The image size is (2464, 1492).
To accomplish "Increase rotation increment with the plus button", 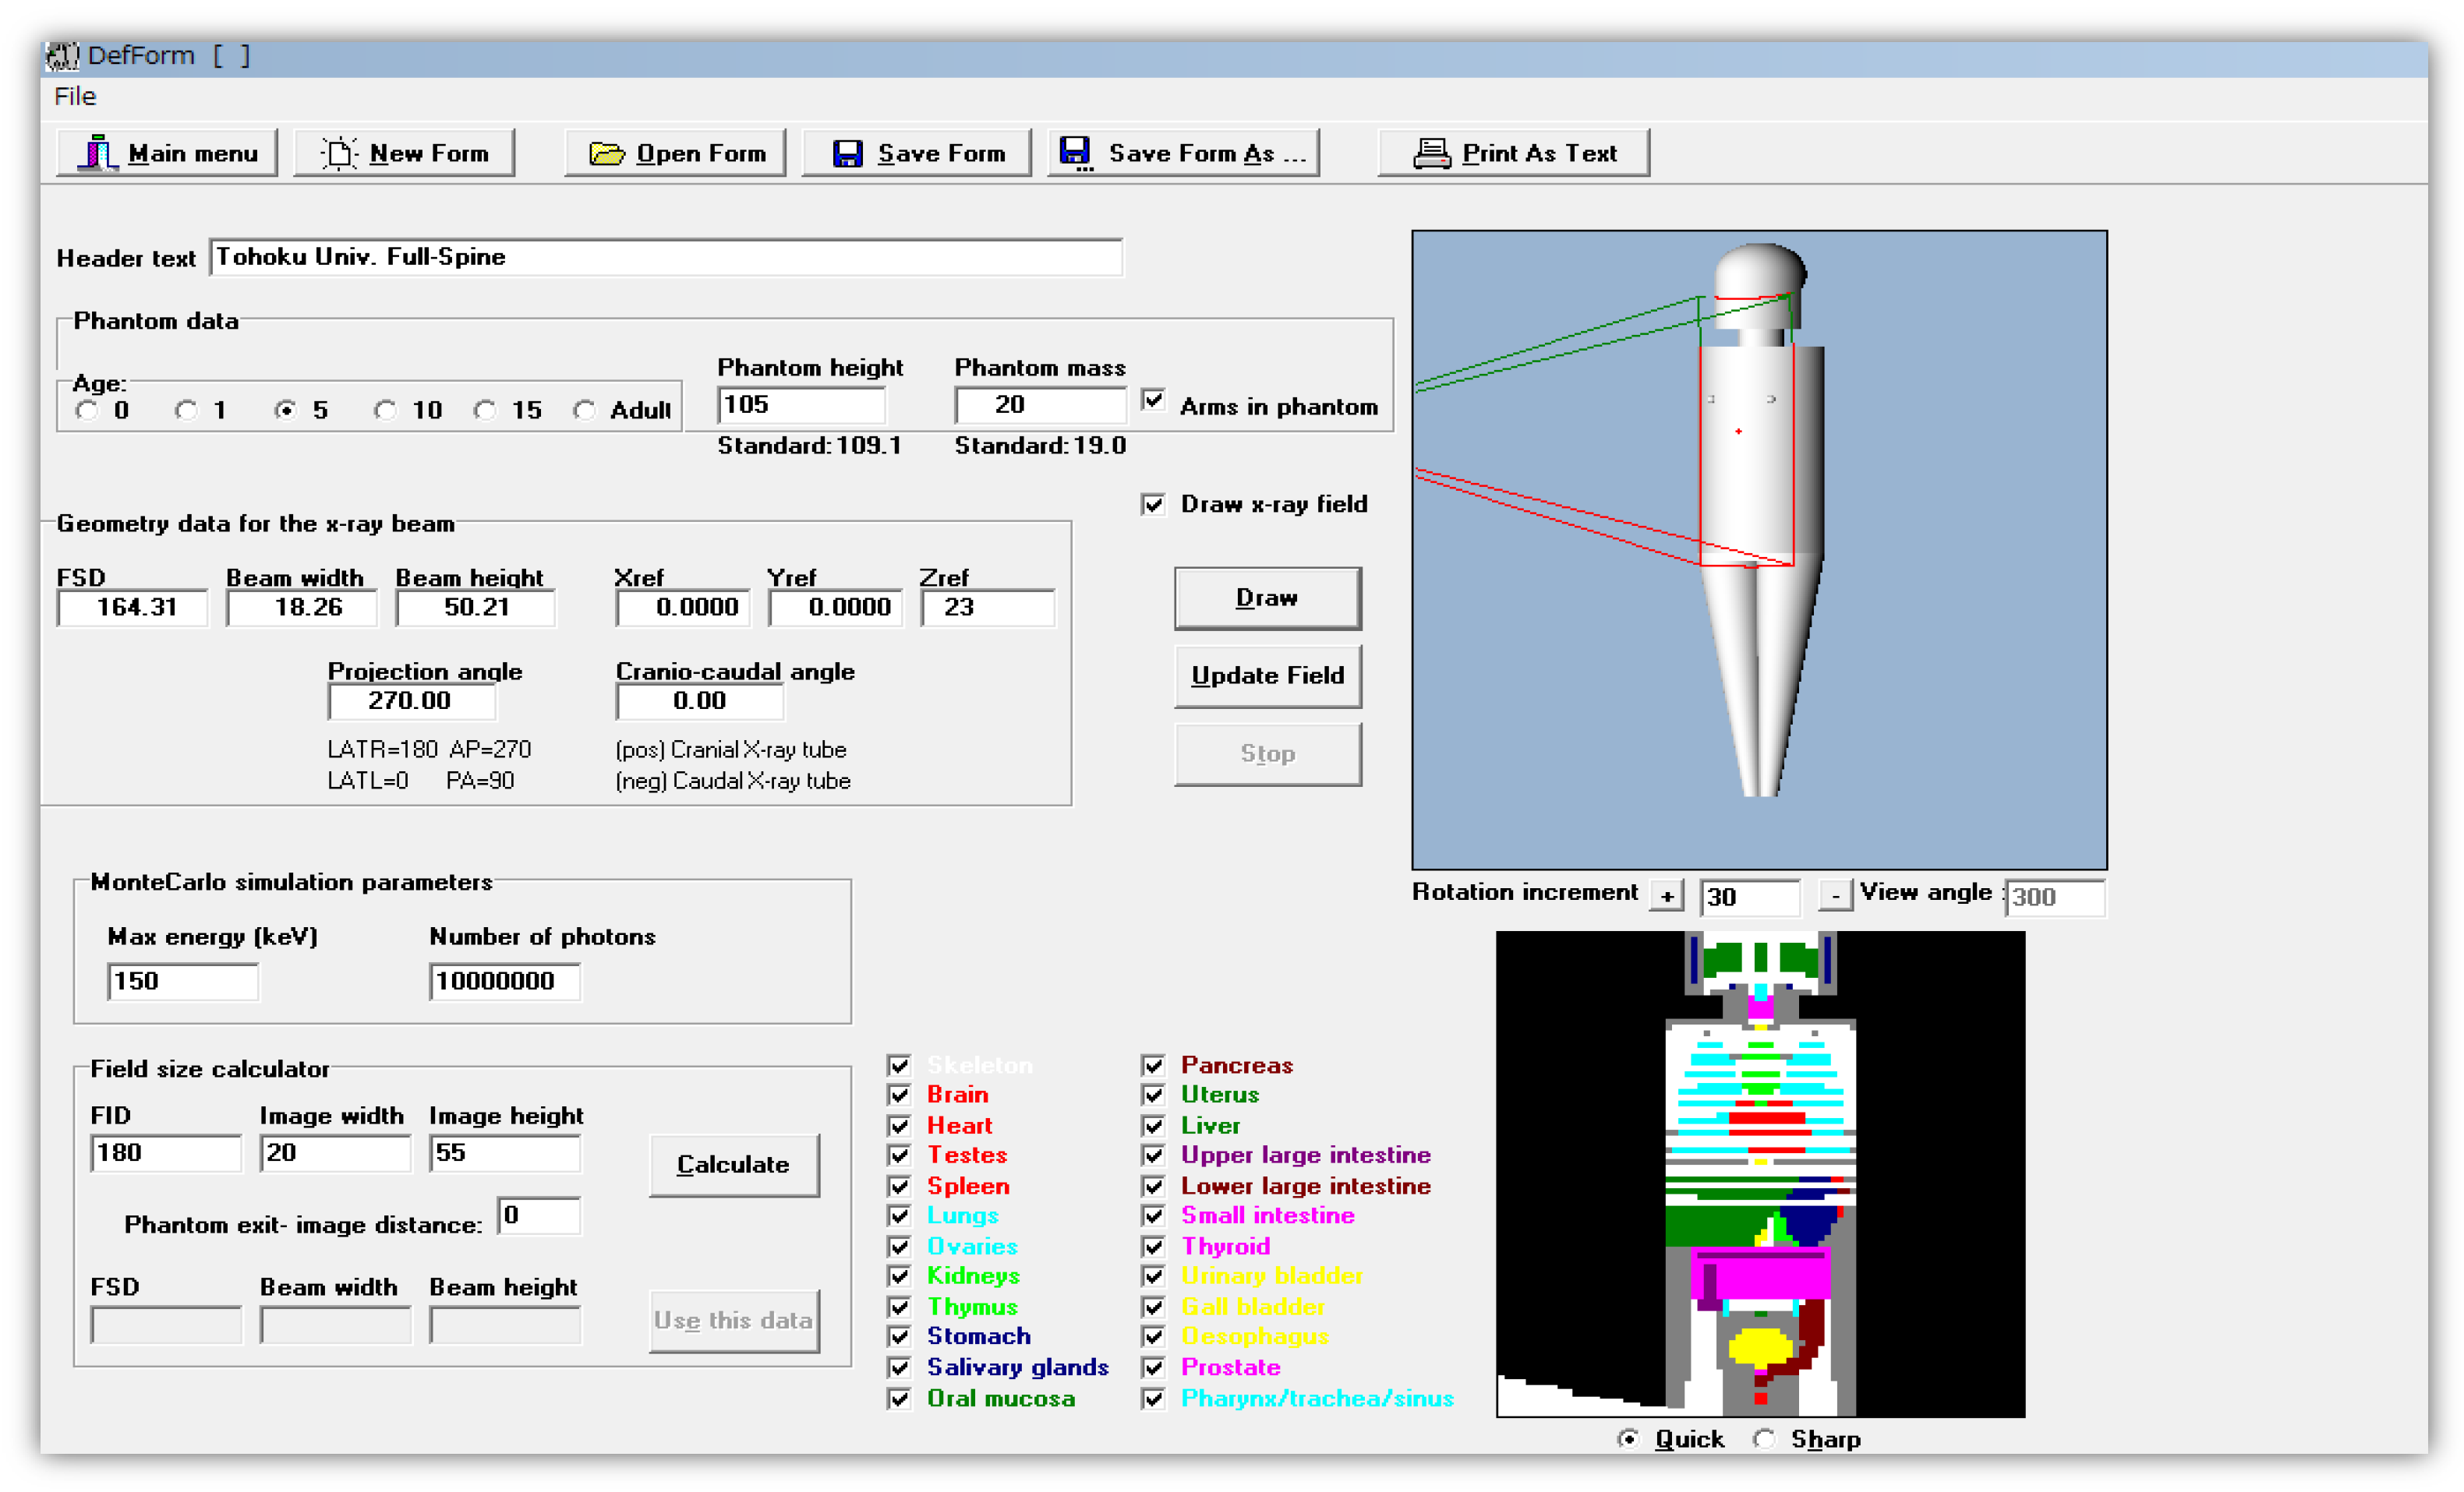I will coord(1667,897).
